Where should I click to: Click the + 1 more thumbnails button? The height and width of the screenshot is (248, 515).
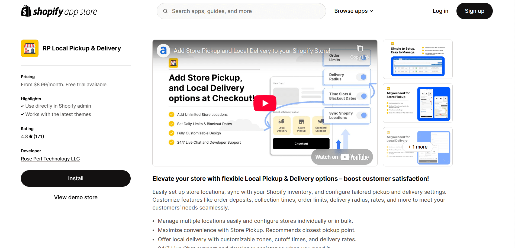[x=418, y=147]
